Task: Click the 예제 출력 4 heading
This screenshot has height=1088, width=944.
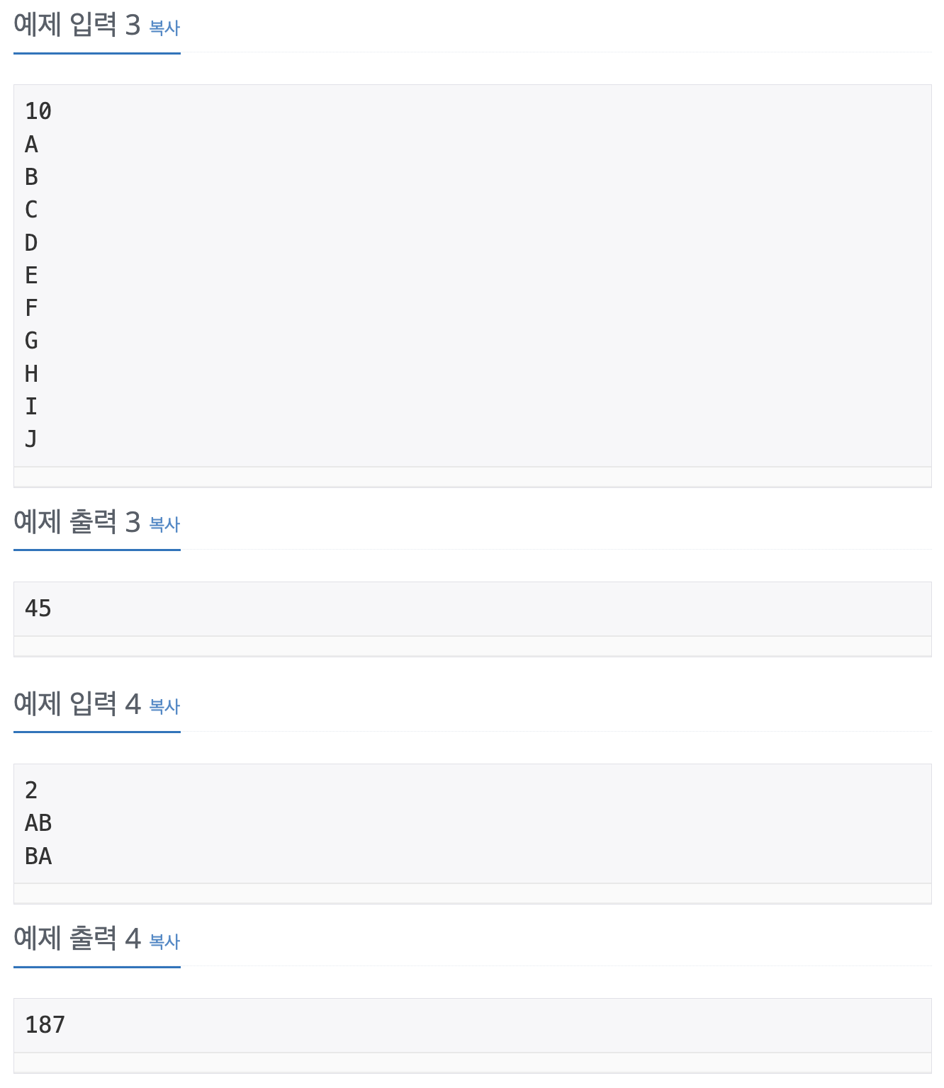Action: click(77, 939)
